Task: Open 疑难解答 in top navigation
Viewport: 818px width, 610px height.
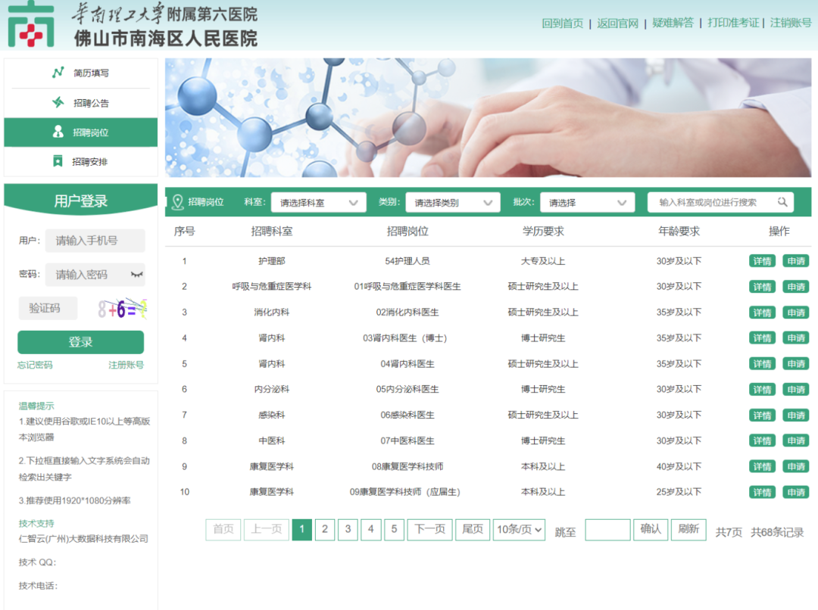Action: pos(673,23)
